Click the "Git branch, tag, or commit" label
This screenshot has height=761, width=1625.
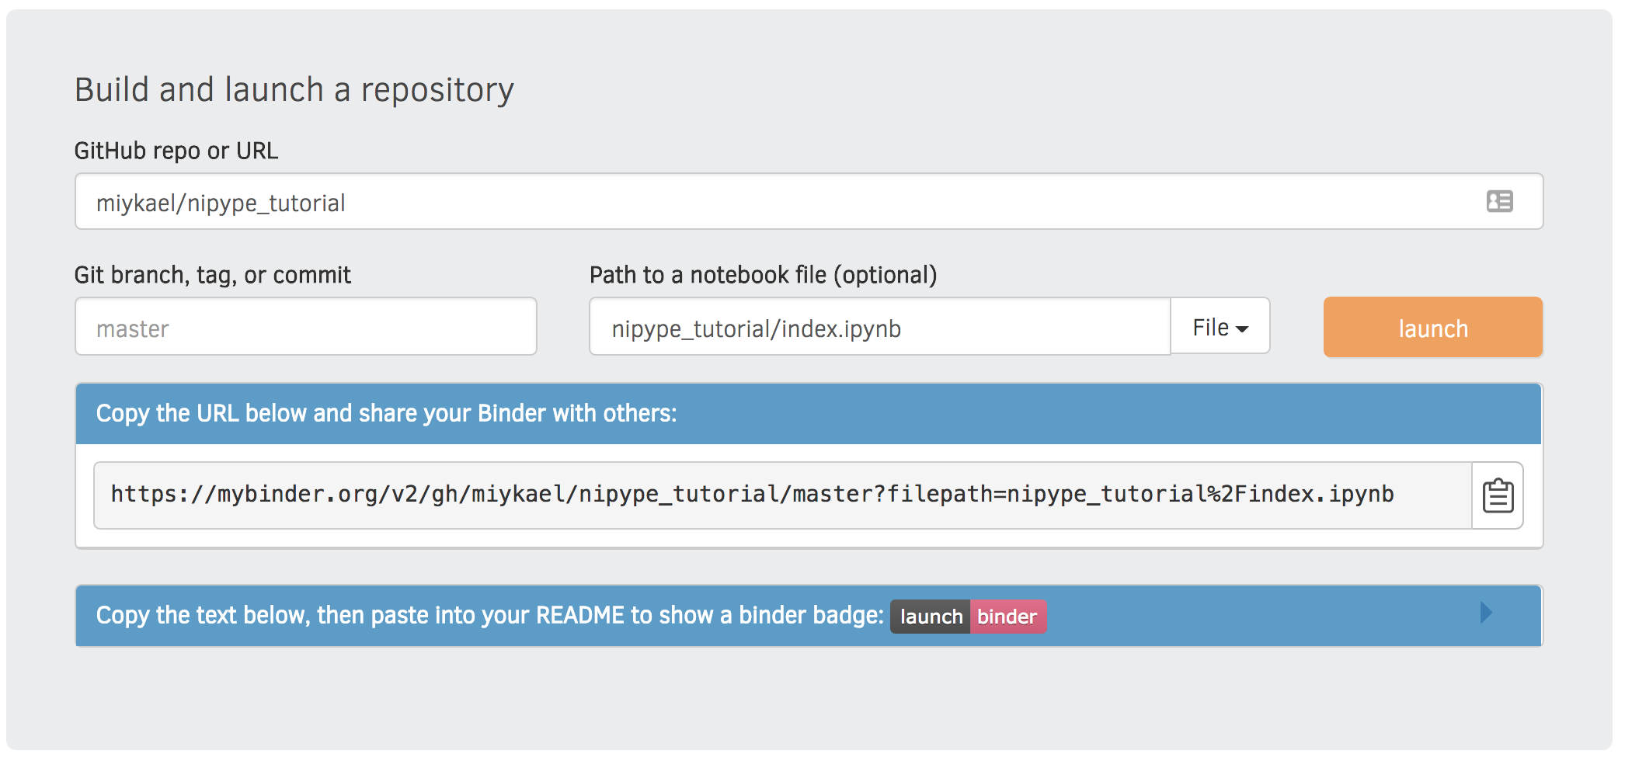click(212, 274)
